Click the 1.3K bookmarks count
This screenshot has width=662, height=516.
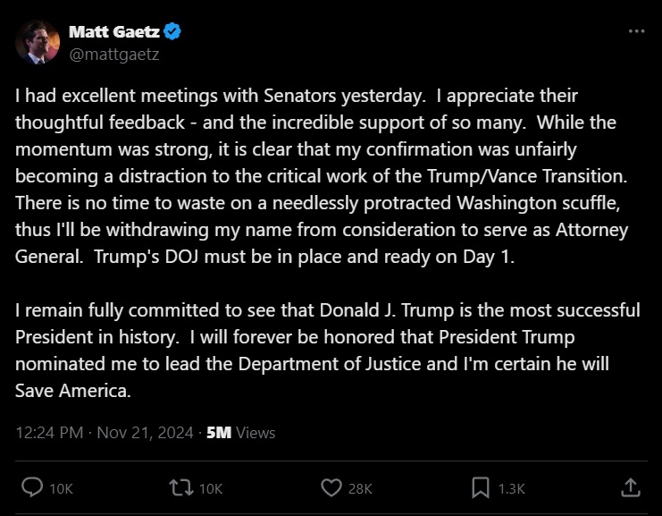(511, 489)
